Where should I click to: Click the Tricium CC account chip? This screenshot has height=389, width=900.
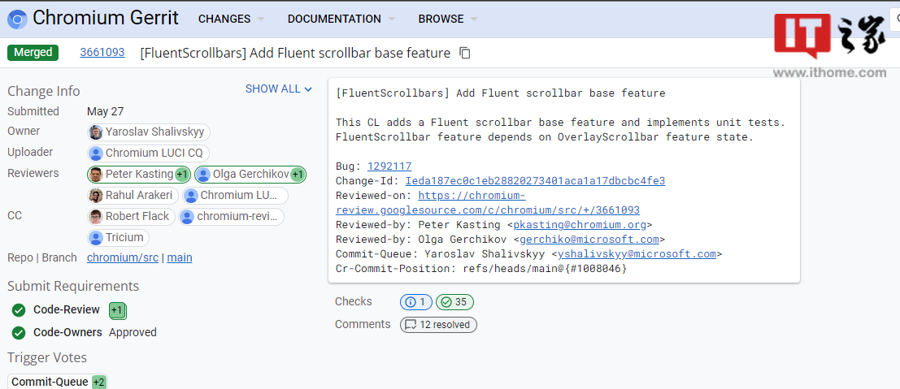[x=119, y=237]
